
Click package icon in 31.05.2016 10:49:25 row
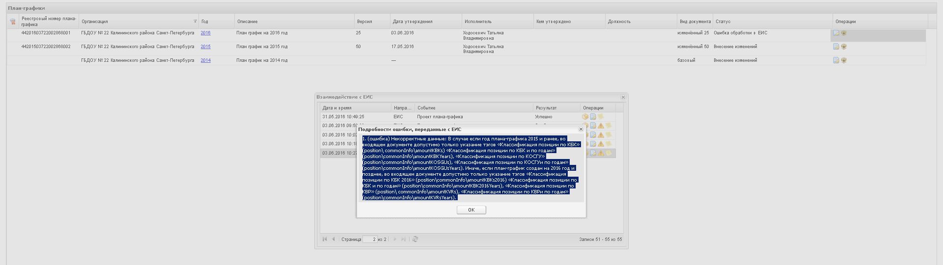[x=585, y=117]
